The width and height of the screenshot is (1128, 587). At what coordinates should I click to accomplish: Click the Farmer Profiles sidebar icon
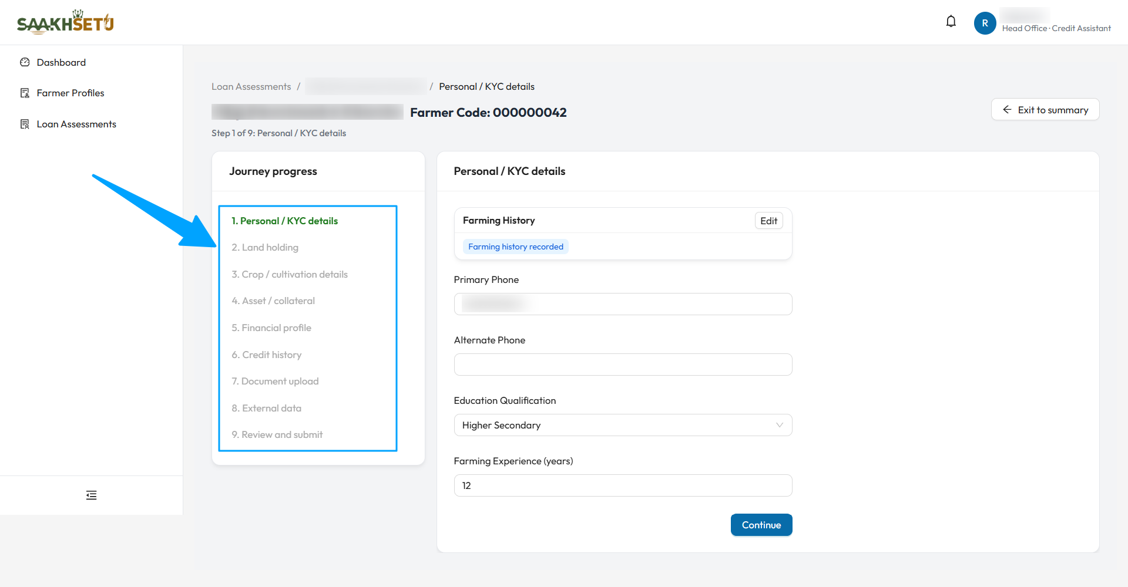pyautogui.click(x=25, y=93)
